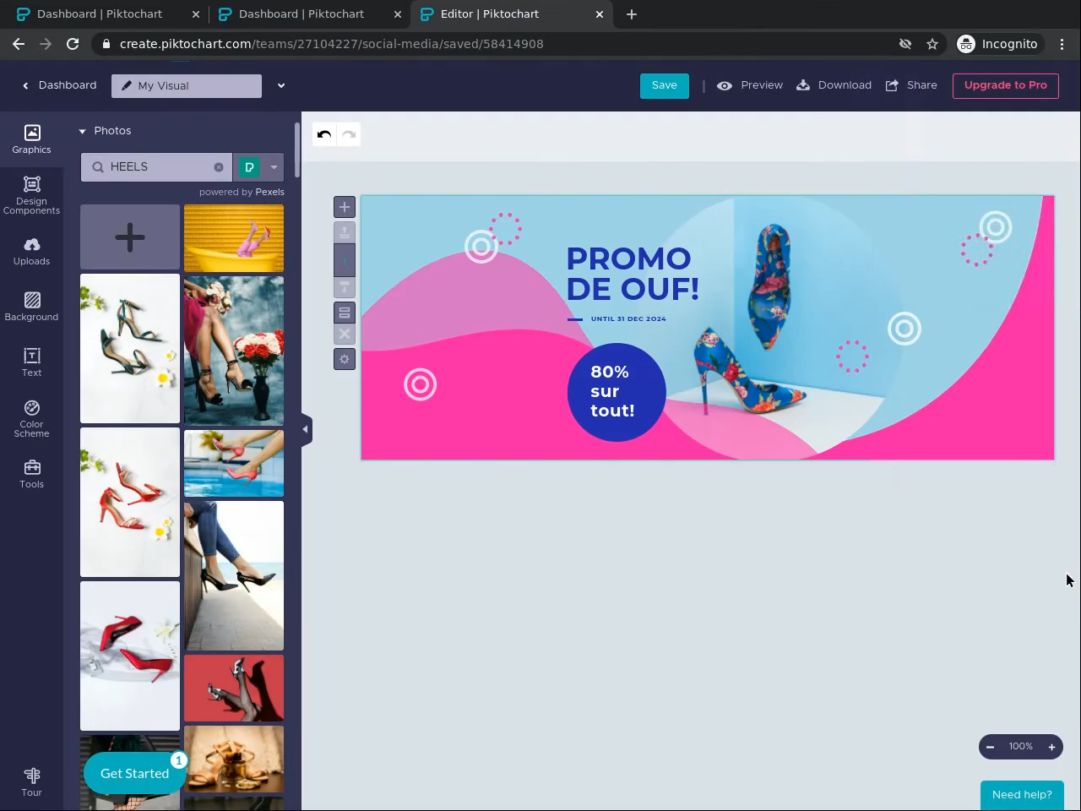Select the red heel by pool photo
Screen dimensions: 1081x811
pyautogui.click(x=234, y=463)
